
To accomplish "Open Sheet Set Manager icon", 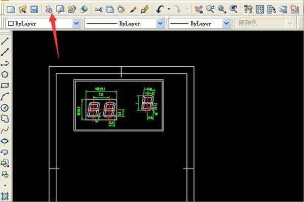I will coord(283,9).
